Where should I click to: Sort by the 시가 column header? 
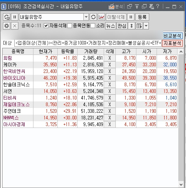click(x=147, y=51)
